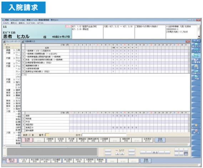Screen dimensions: 203x168
Task: Open 医療ADL from the sidebar
Action: pos(196,72)
